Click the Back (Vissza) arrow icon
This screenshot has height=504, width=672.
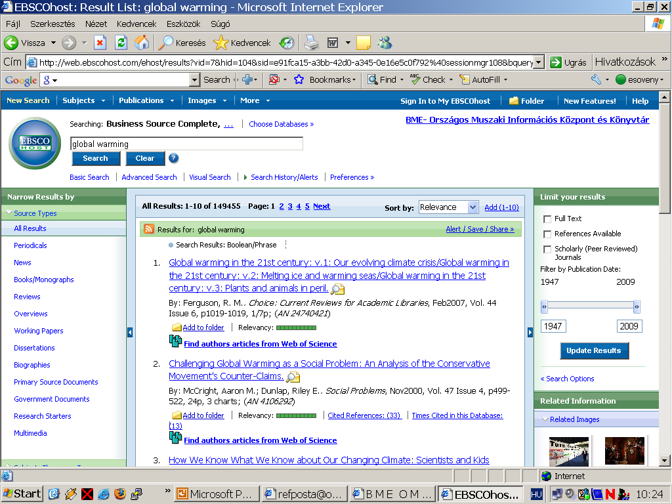11,43
